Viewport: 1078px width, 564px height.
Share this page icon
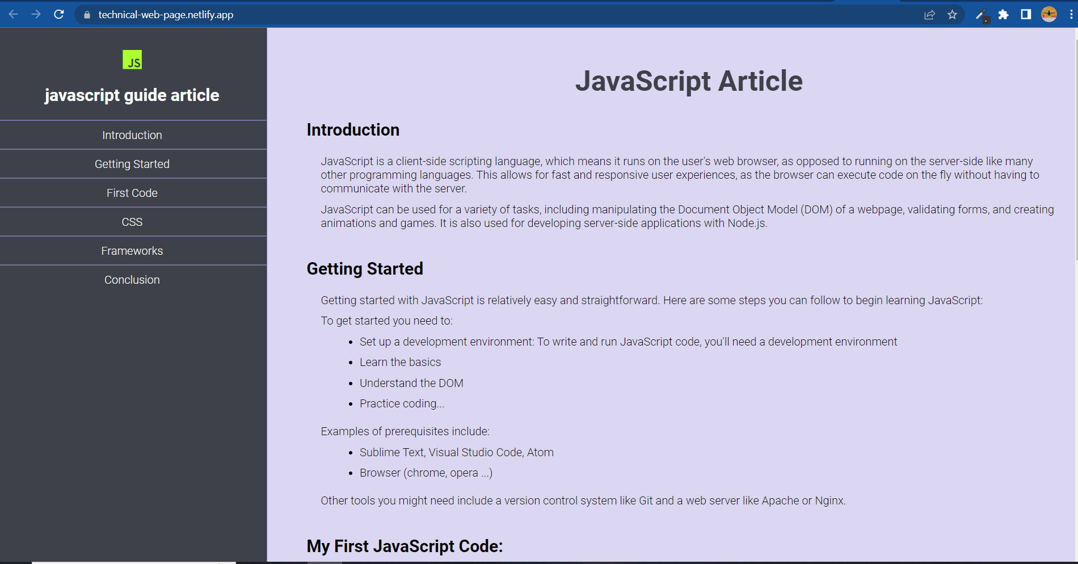point(929,15)
